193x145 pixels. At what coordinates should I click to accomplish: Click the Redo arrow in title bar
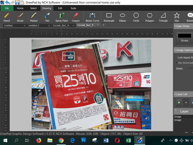pyautogui.click(x=12, y=2)
